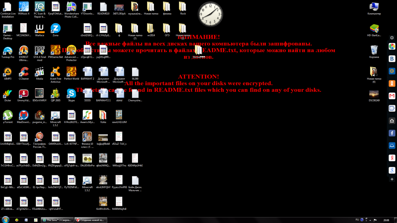
Task: Open Mail.ru @ icon in sidebar
Action: tap(392, 71)
